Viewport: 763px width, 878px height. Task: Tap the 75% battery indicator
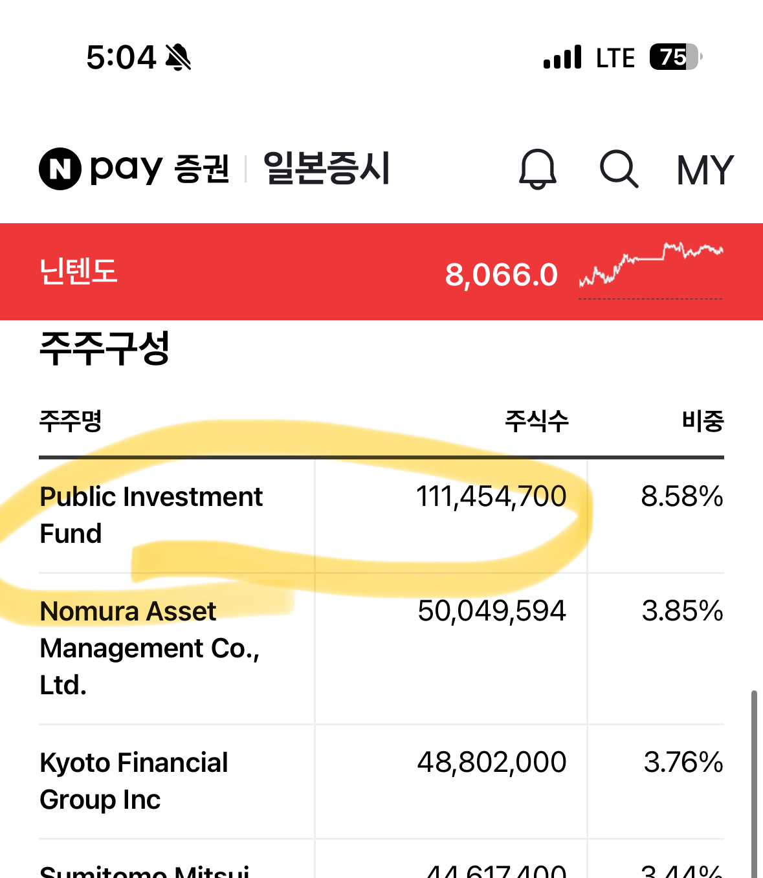tap(674, 57)
